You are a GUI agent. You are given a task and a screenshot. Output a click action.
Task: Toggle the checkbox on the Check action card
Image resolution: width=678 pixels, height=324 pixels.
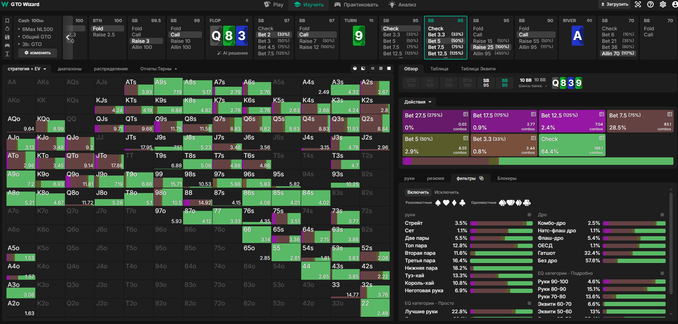(601, 138)
